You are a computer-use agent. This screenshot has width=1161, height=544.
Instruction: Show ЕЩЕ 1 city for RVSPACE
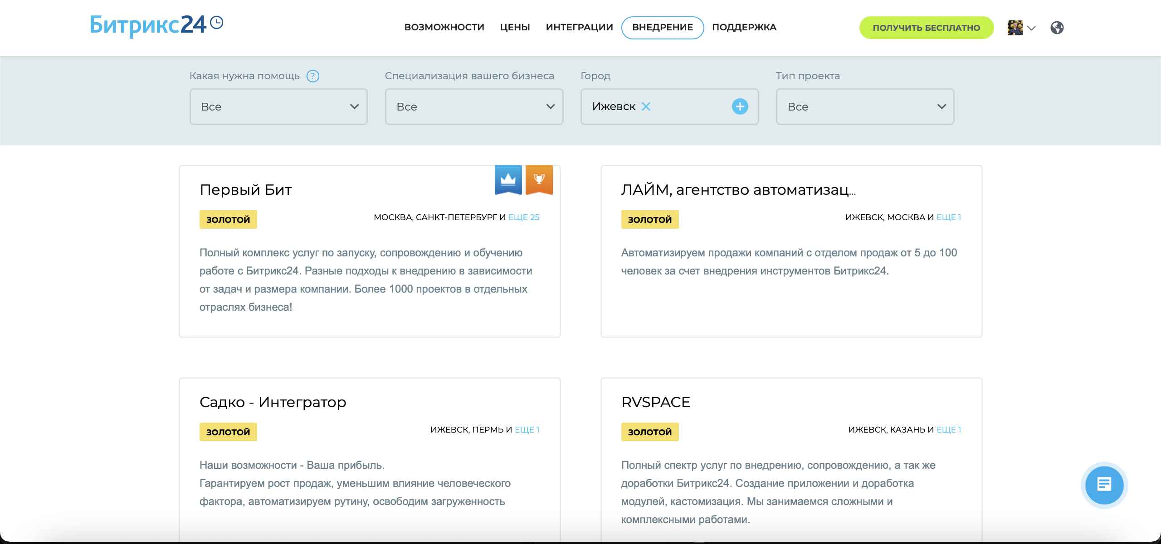tap(949, 429)
